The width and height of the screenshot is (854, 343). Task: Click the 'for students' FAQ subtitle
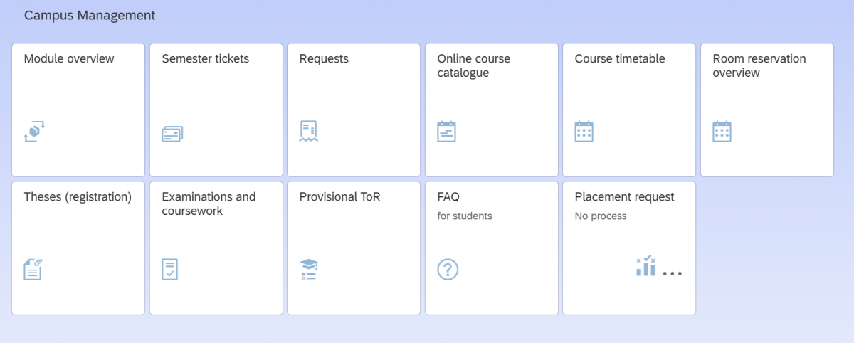click(x=465, y=216)
